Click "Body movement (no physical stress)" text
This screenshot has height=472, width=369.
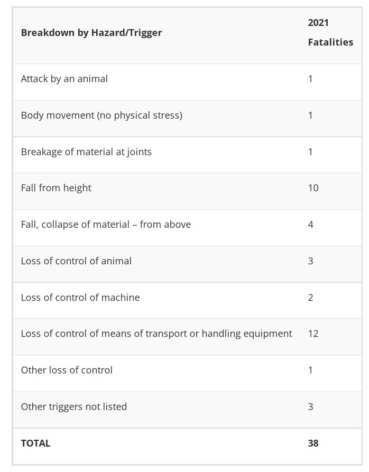102,115
